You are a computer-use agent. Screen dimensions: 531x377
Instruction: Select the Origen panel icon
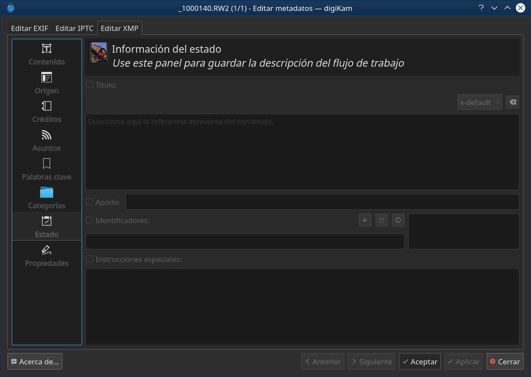(47, 77)
